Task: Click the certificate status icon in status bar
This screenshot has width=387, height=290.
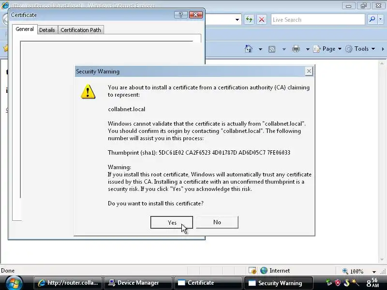Action: [x=252, y=271]
